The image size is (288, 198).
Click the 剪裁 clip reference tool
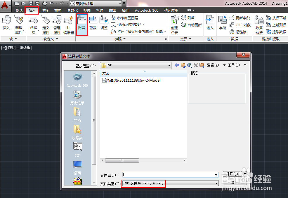93,23
